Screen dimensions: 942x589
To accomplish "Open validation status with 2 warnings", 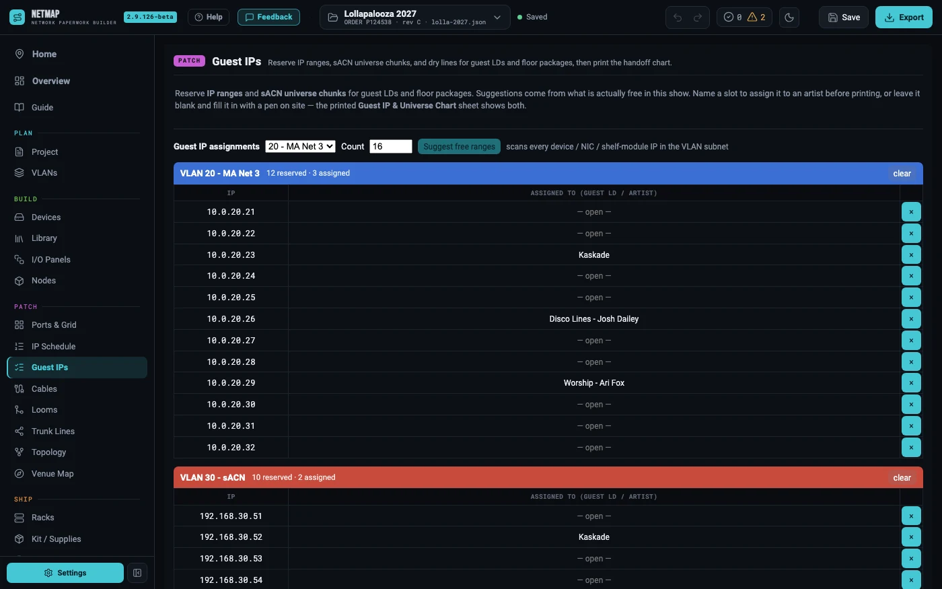I will point(744,18).
